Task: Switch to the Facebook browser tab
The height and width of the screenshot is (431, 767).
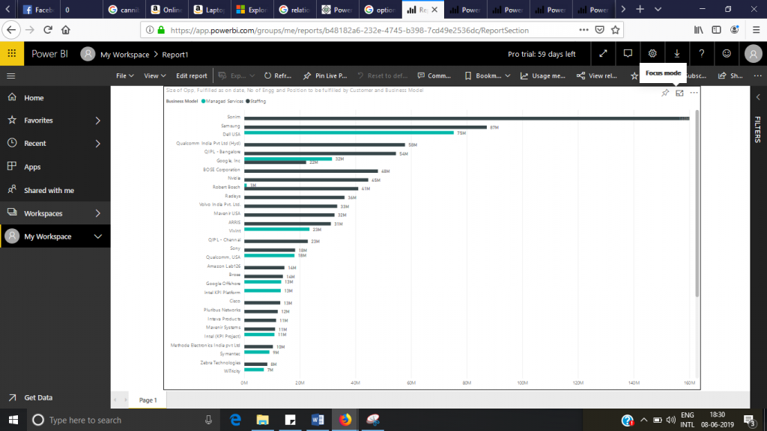Action: [x=38, y=9]
